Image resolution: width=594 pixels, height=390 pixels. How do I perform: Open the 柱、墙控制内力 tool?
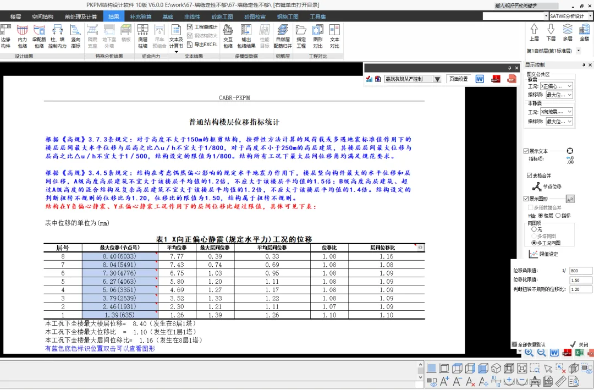(x=57, y=36)
